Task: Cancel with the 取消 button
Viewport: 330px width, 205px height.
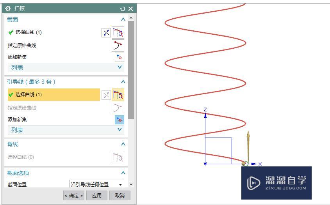Action: (x=120, y=196)
